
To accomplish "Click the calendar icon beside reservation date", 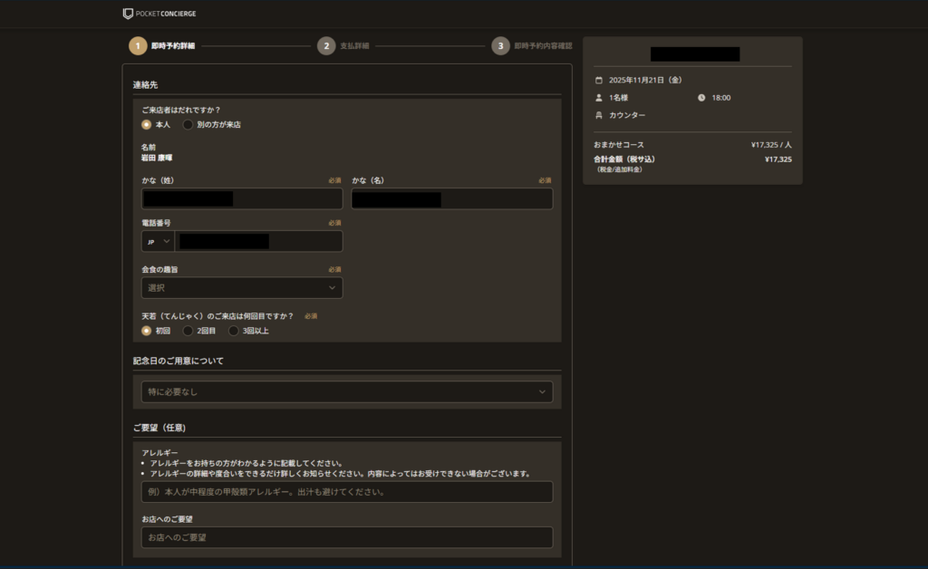I will click(x=598, y=80).
